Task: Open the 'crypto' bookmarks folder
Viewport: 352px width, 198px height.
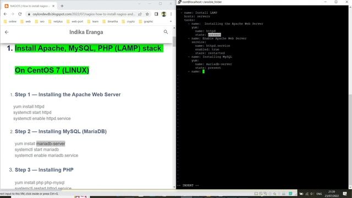Action: [128, 21]
